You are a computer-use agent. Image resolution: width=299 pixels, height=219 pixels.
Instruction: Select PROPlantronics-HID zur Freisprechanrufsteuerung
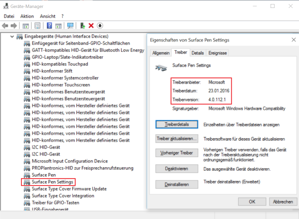point(83,168)
